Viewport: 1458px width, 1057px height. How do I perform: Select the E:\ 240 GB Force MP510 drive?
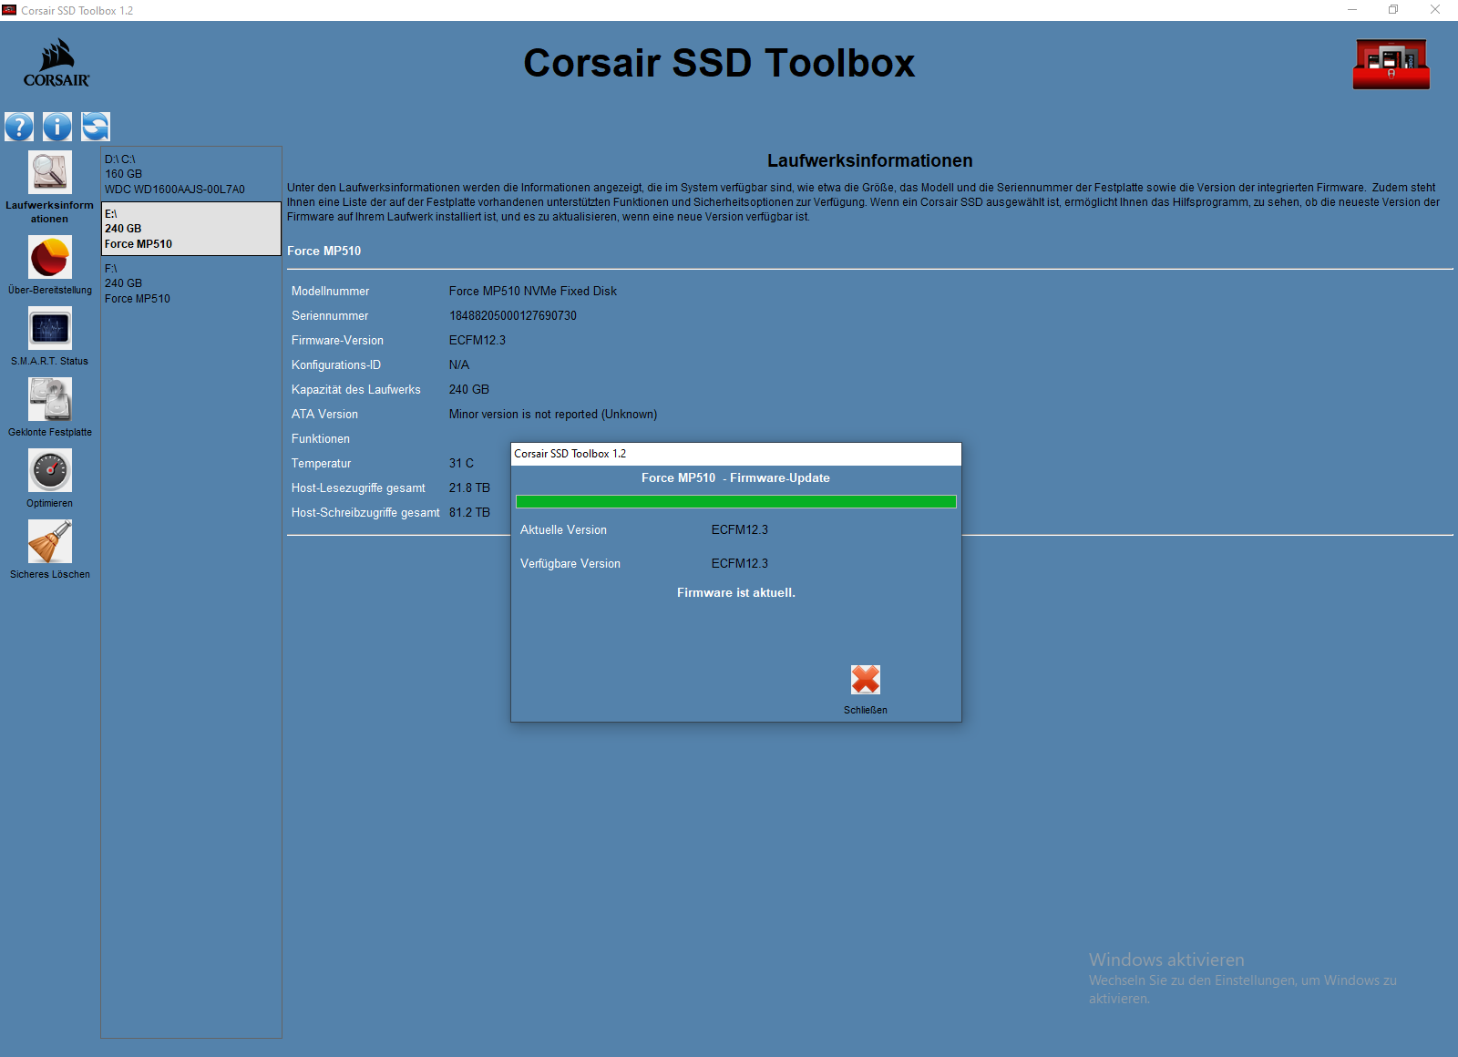pyautogui.click(x=190, y=229)
